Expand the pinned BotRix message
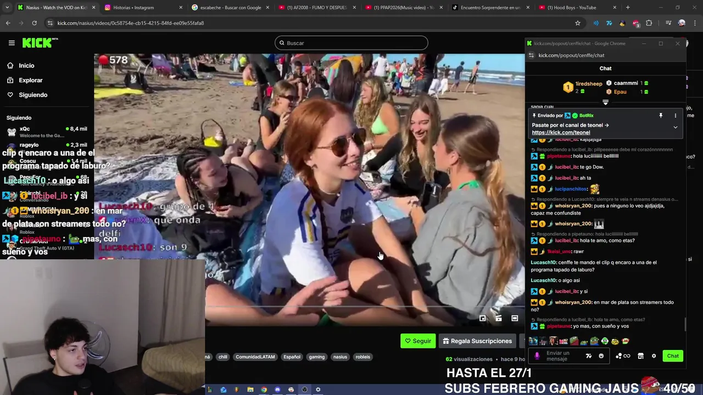703x395 pixels. click(676, 127)
